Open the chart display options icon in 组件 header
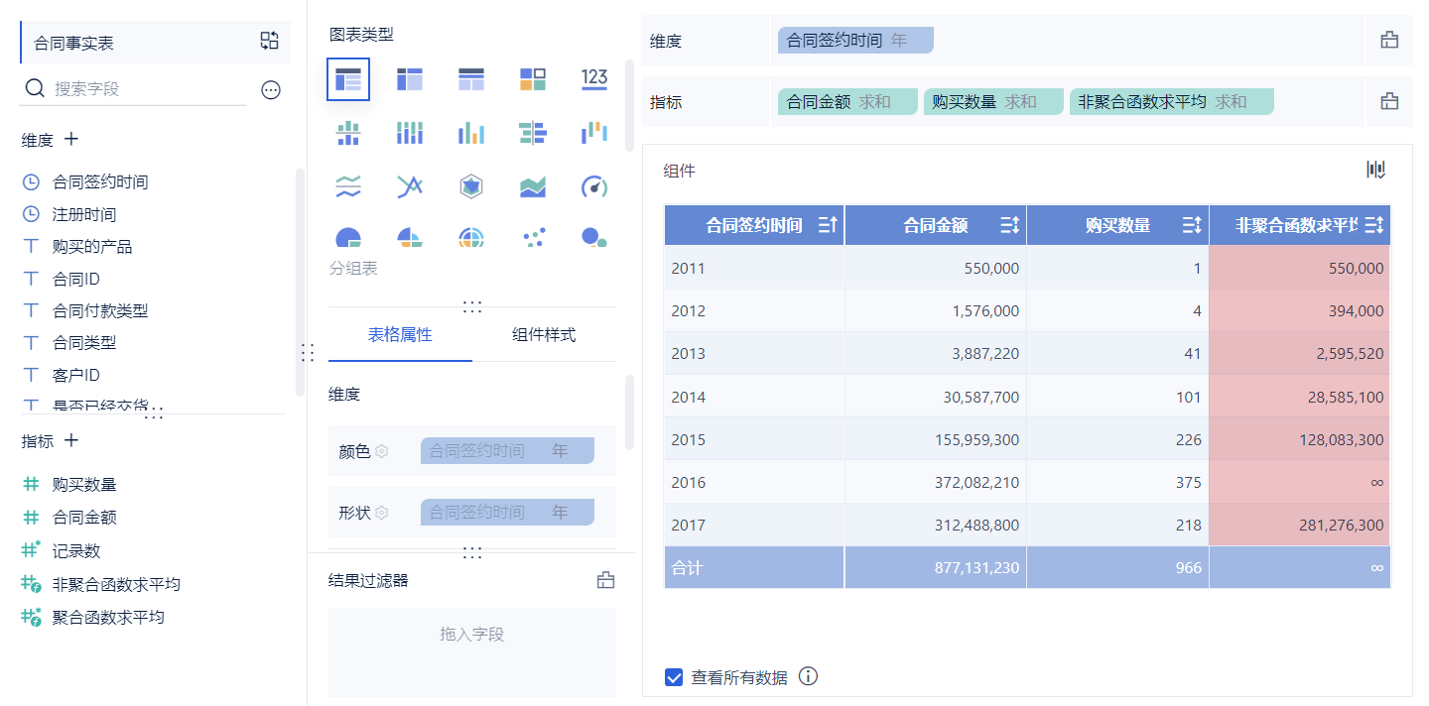Viewport: 1429px width, 706px height. pyautogui.click(x=1375, y=170)
